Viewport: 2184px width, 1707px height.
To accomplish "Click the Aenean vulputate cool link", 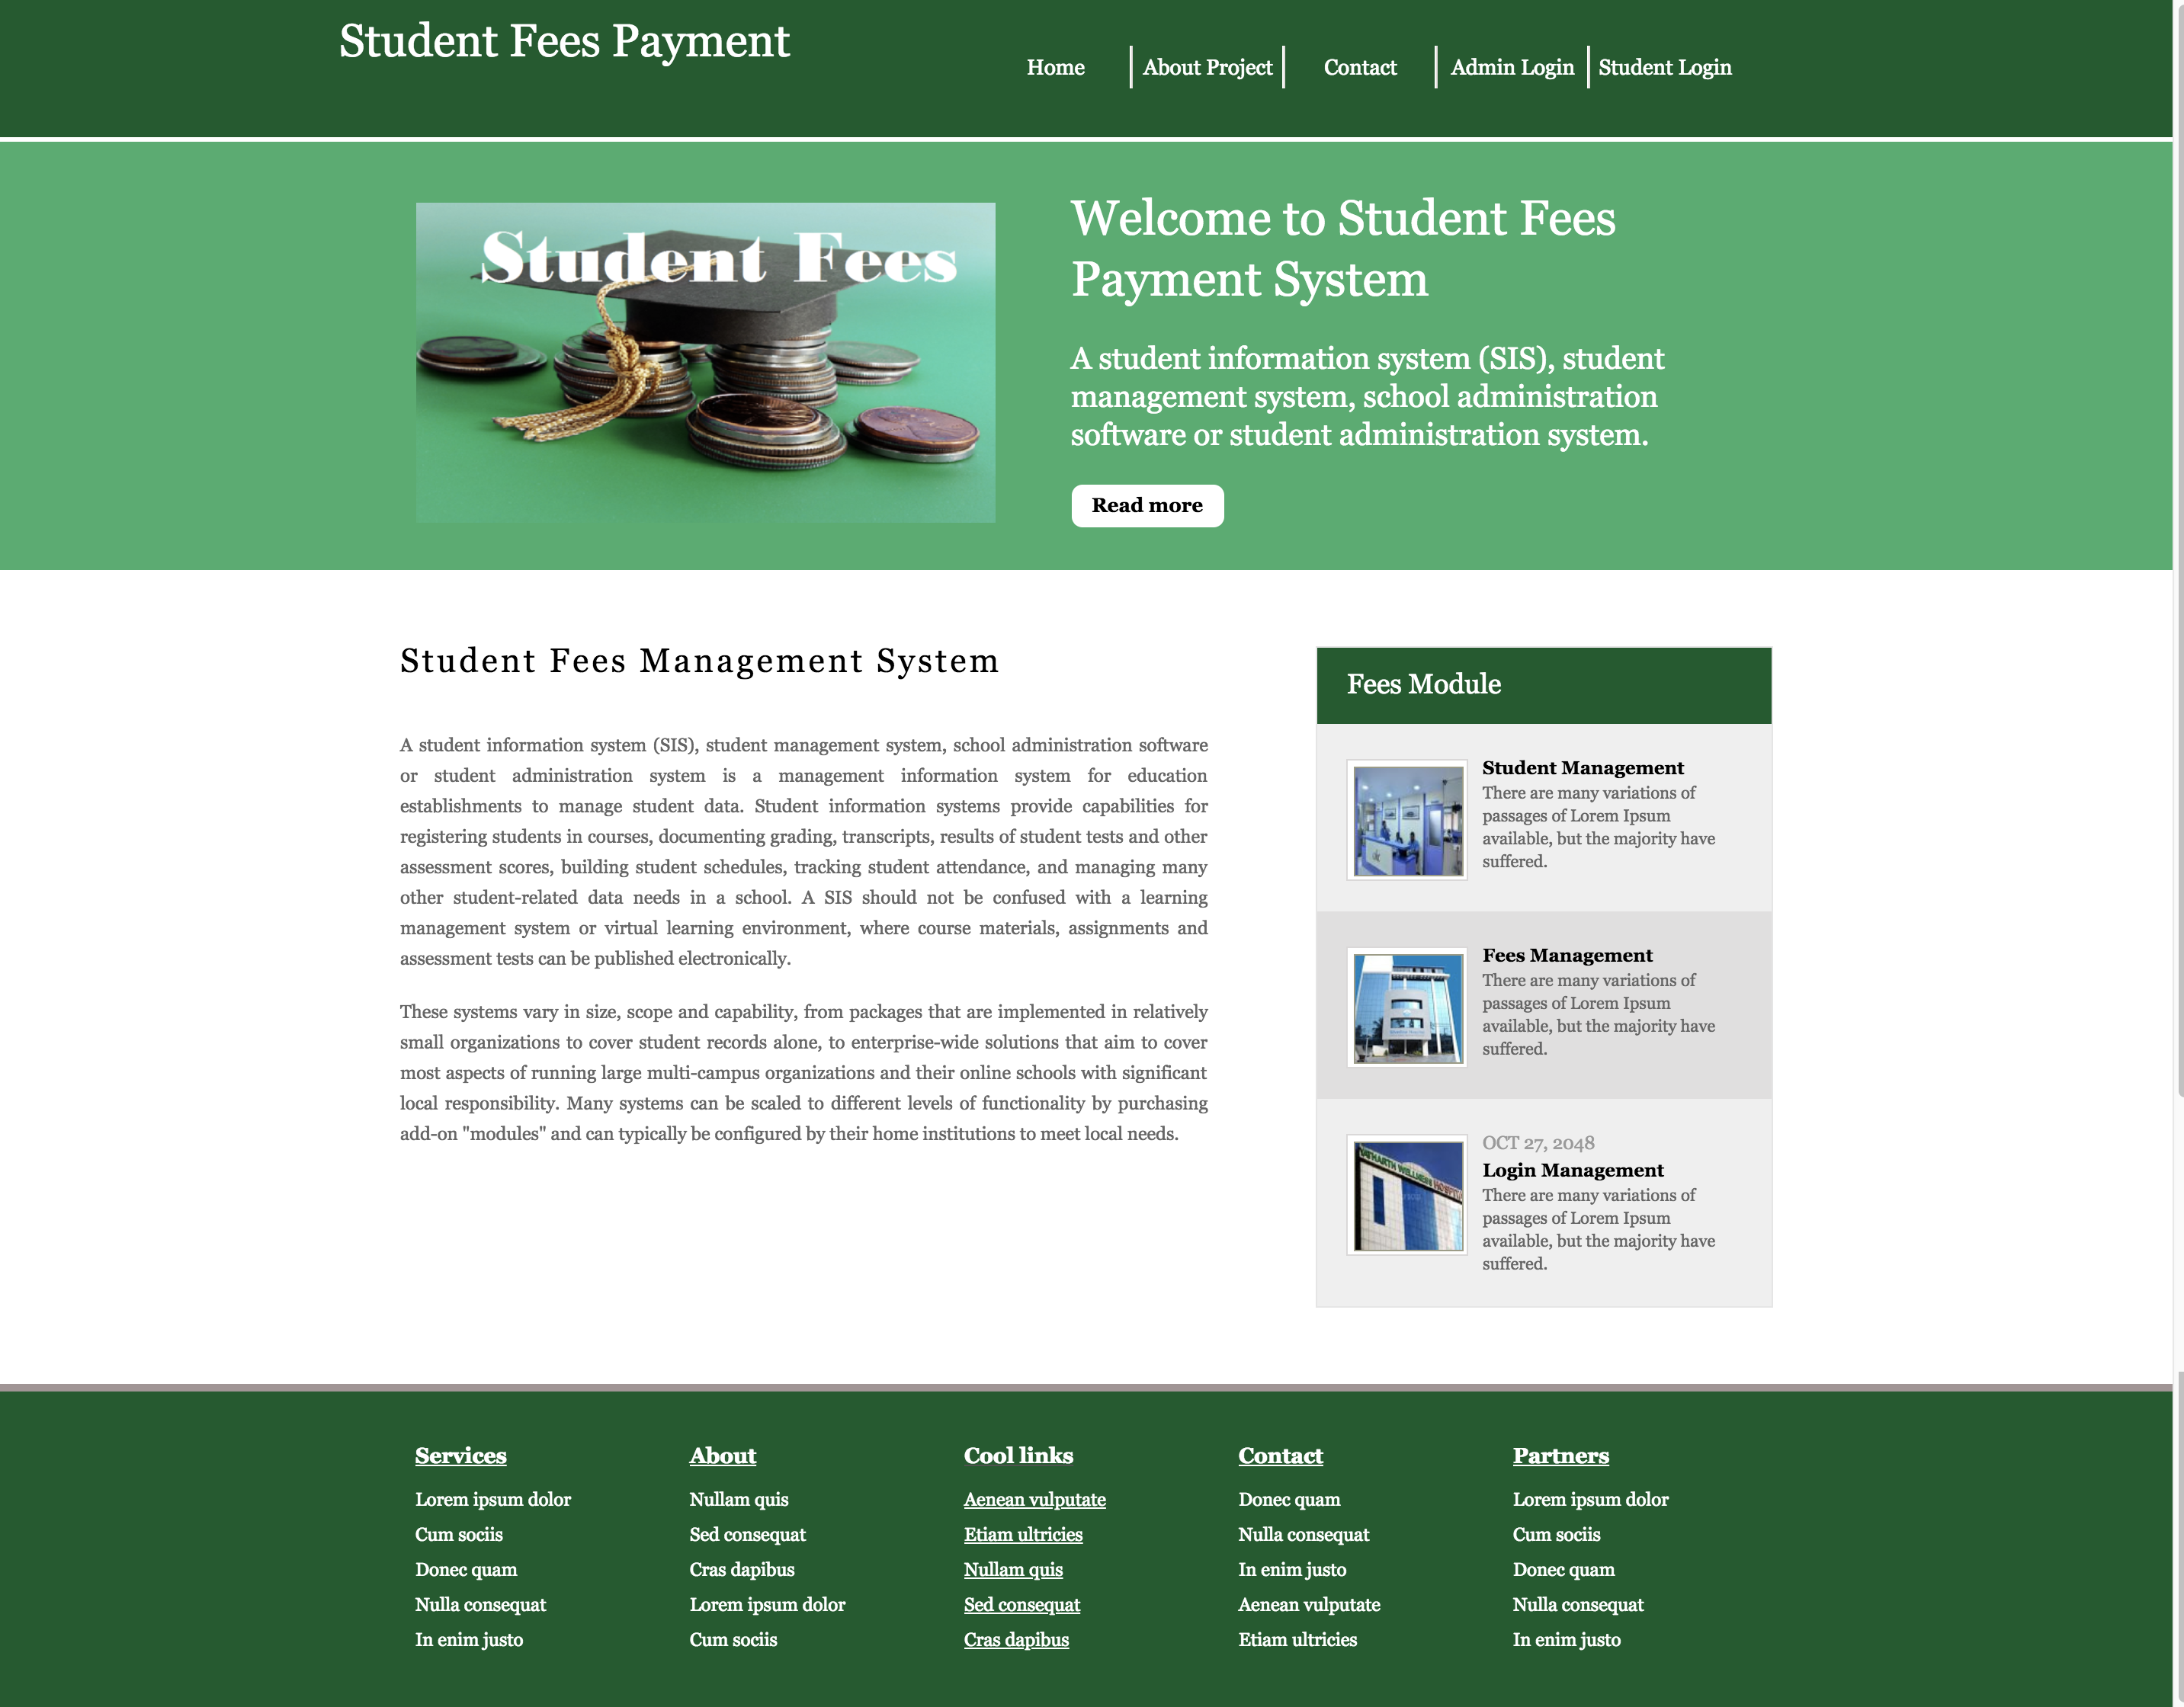I will click(1035, 1498).
